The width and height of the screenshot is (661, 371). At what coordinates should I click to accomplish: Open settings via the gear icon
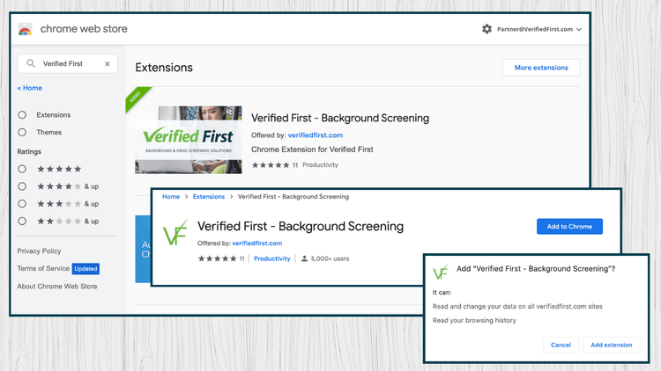(486, 29)
